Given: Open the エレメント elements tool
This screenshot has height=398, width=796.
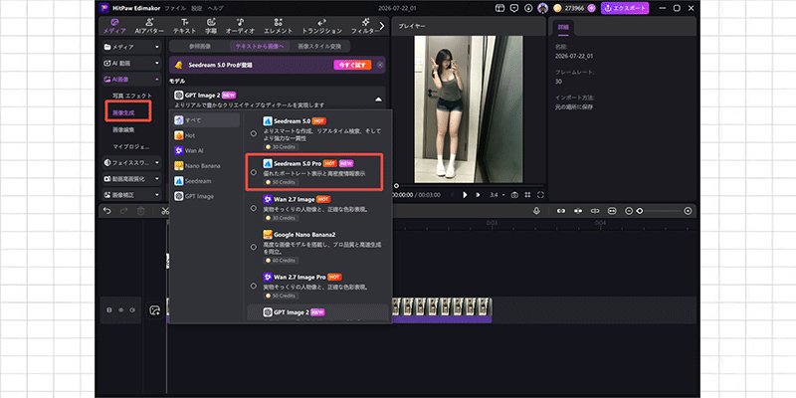Looking at the screenshot, I should pyautogui.click(x=278, y=26).
